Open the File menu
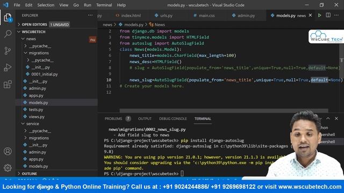 (17, 5)
